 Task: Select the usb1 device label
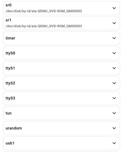tap(10, 143)
